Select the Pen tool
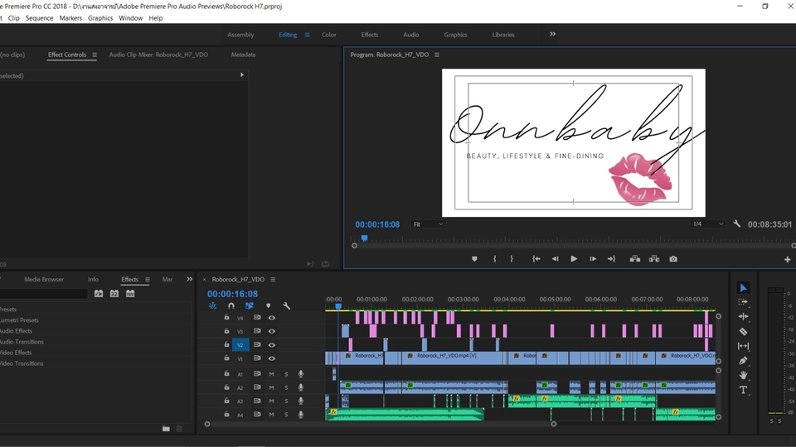The image size is (796, 447). pos(743,361)
